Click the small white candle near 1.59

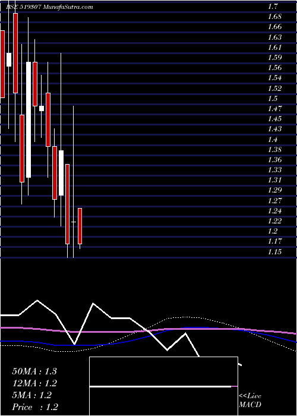9,59
